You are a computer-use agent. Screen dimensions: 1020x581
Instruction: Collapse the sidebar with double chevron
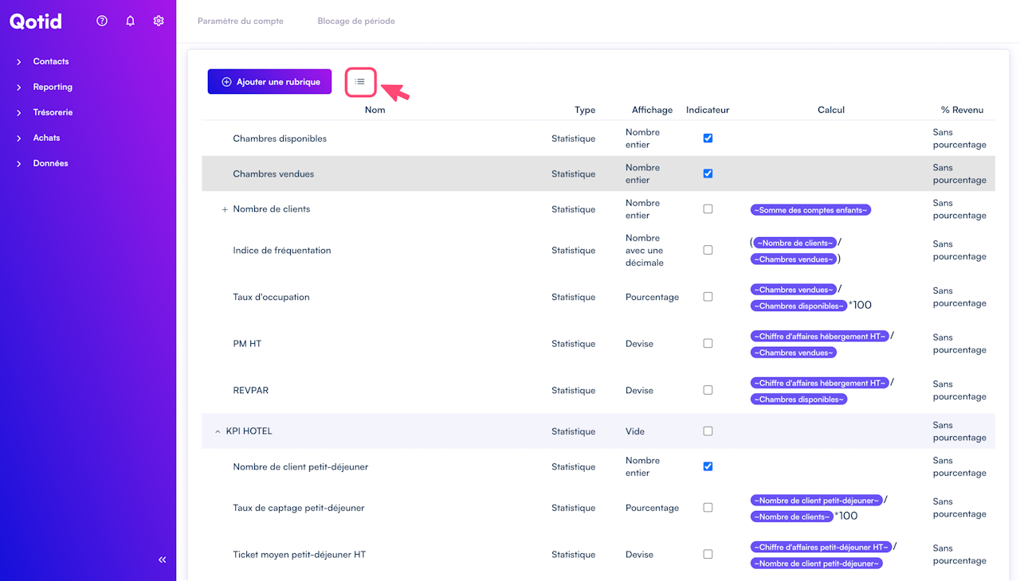tap(163, 560)
